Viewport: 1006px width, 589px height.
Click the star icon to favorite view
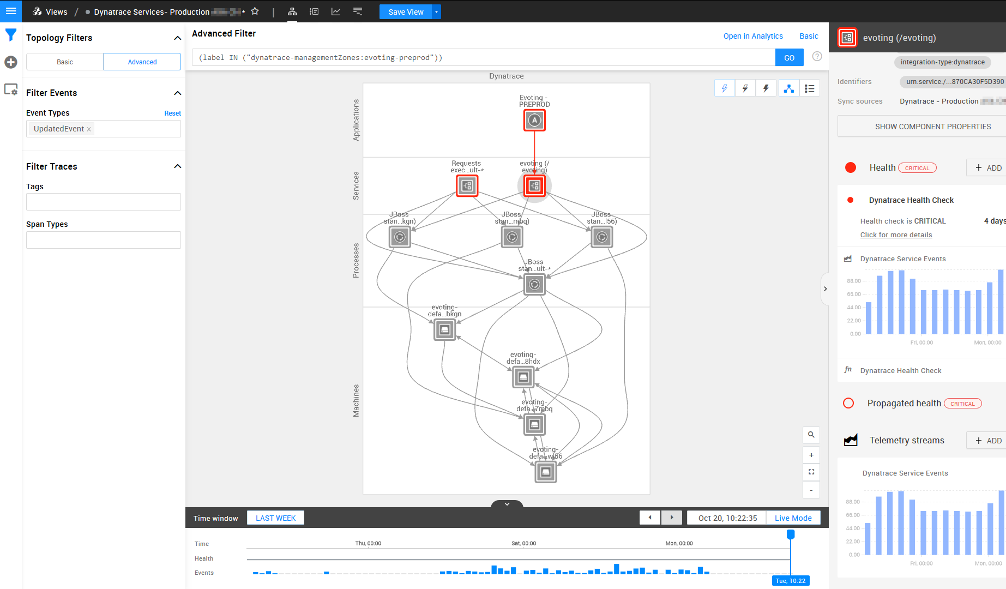pos(255,11)
